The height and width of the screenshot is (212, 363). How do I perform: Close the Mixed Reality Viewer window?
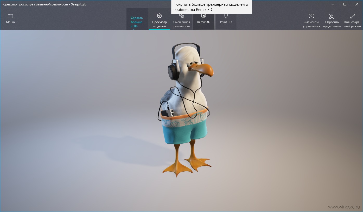[357, 4]
